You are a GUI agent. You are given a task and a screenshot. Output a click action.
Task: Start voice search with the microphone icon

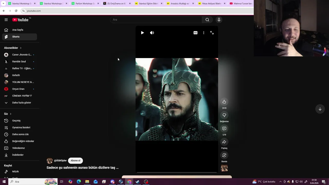[219, 20]
